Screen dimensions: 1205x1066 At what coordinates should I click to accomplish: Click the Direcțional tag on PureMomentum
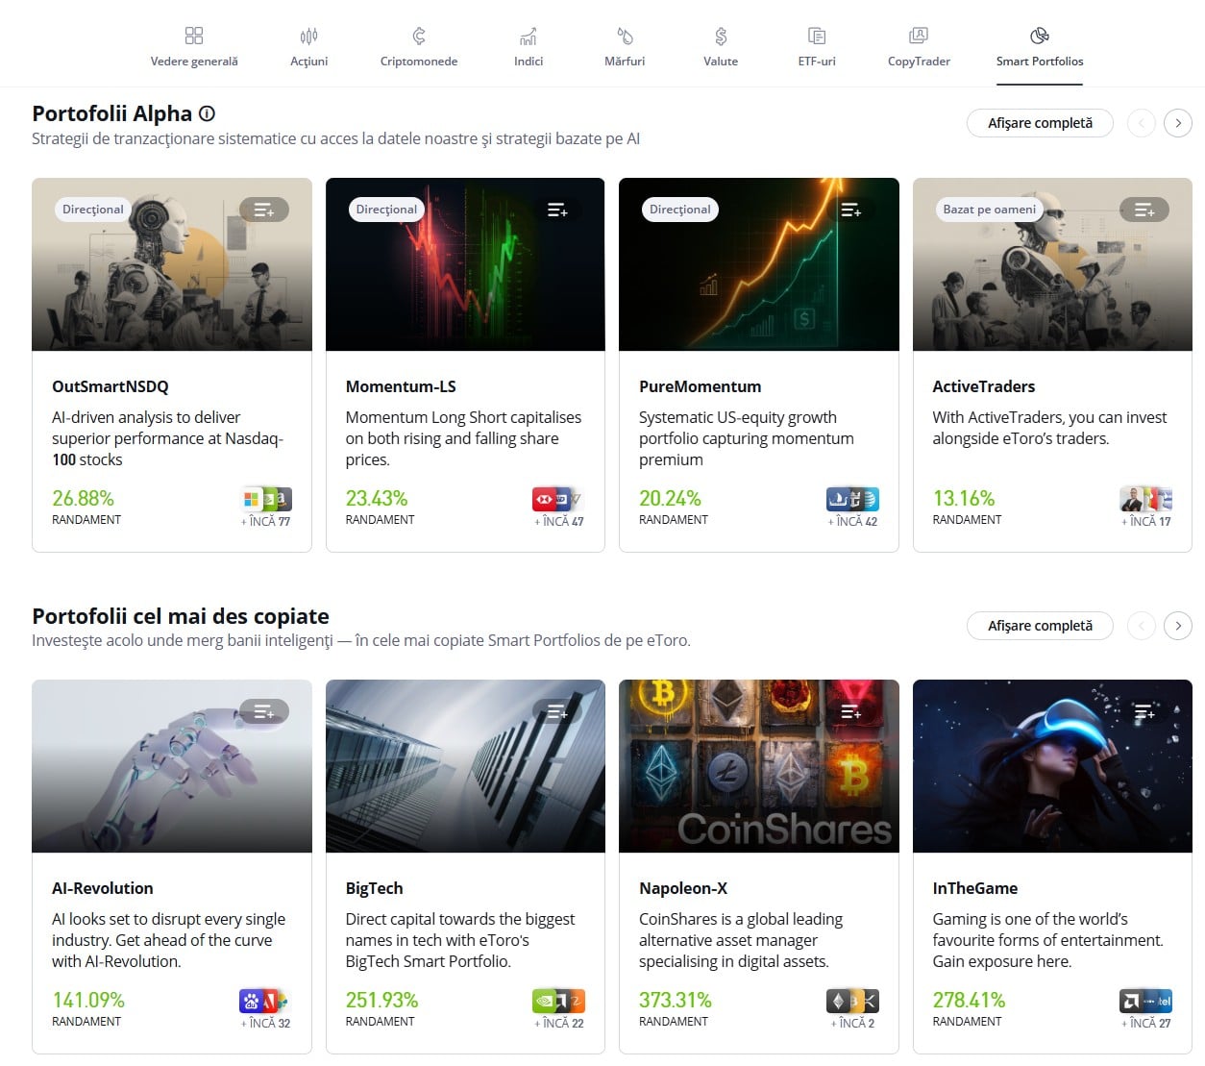coord(679,210)
